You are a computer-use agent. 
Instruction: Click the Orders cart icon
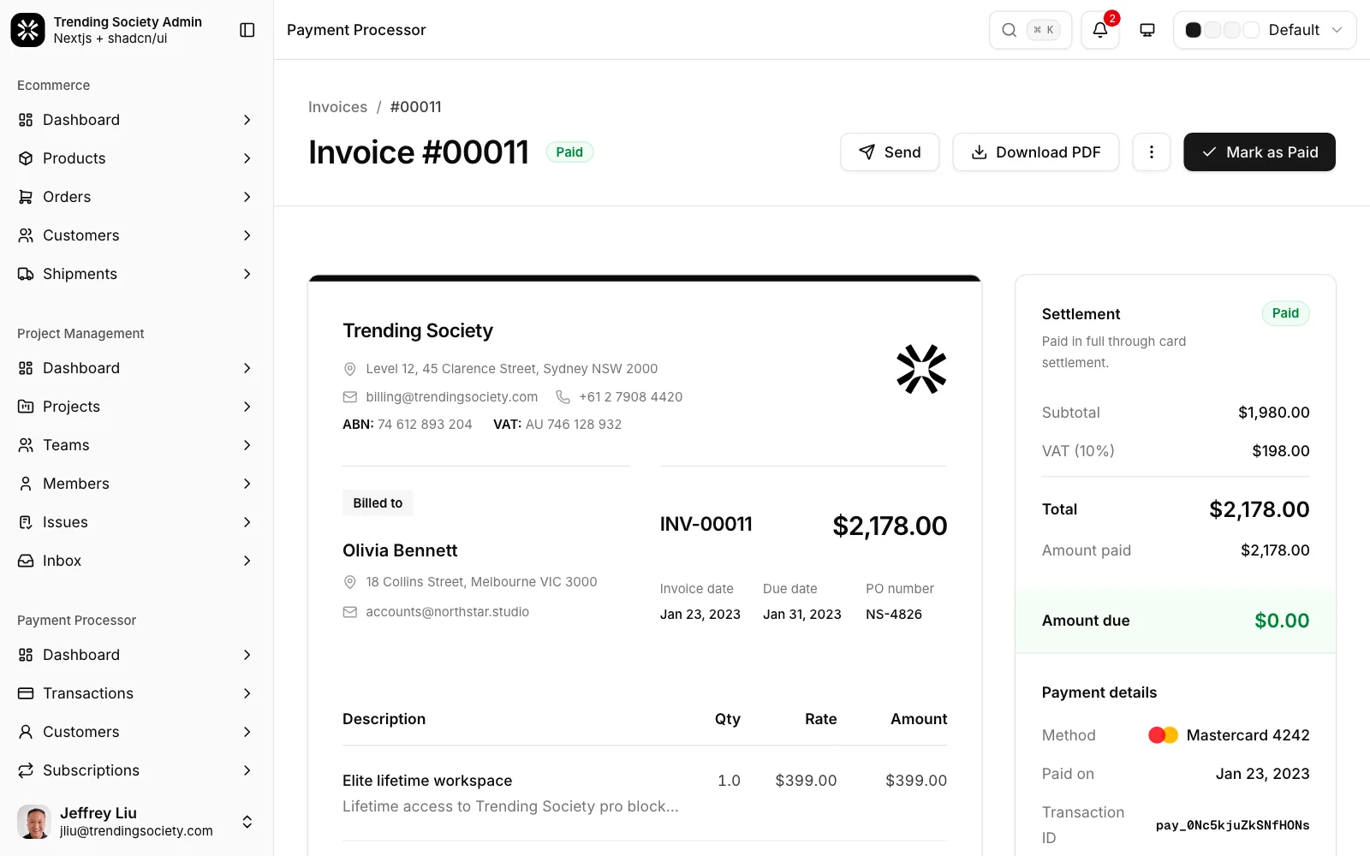[x=26, y=197]
